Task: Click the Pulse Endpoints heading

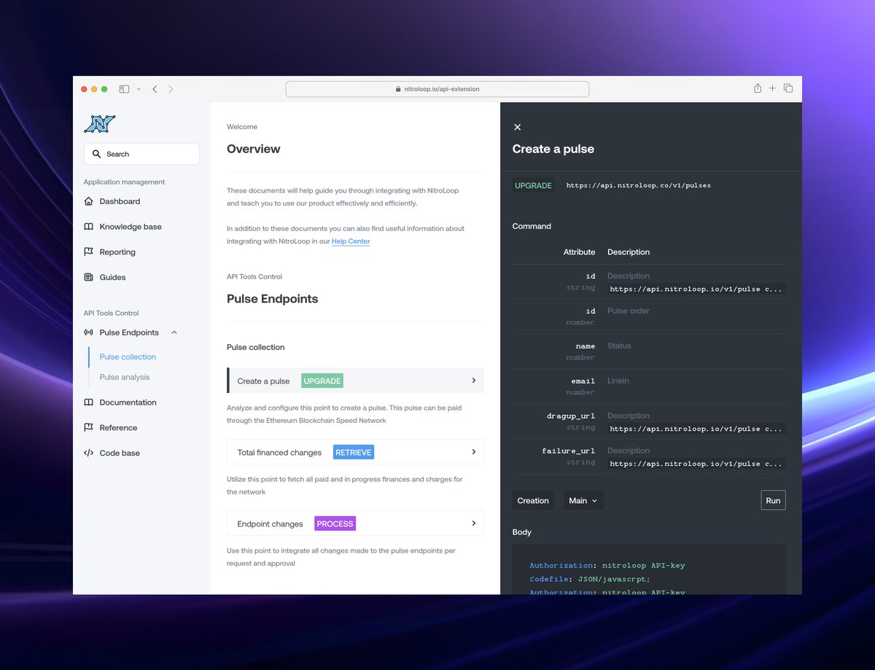Action: click(272, 299)
